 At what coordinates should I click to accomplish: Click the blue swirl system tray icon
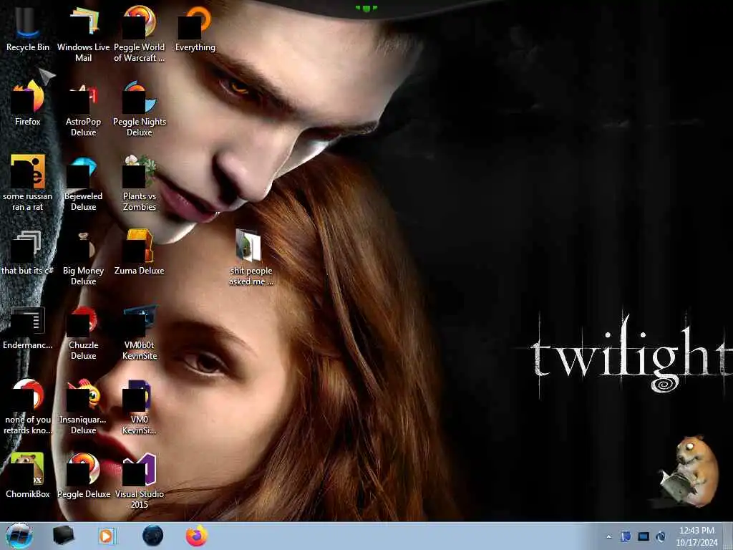pyautogui.click(x=661, y=536)
